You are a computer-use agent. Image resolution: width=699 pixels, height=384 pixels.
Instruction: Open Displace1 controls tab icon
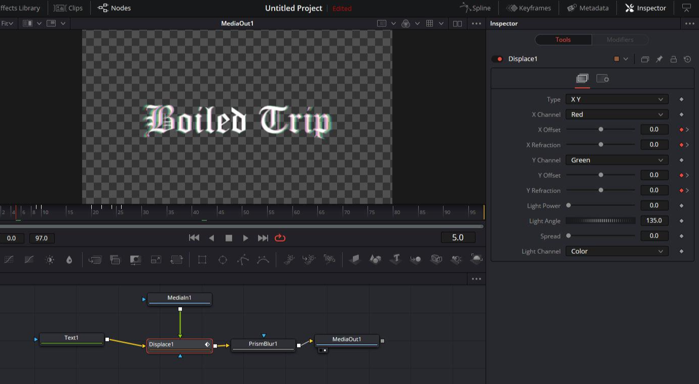[582, 79]
